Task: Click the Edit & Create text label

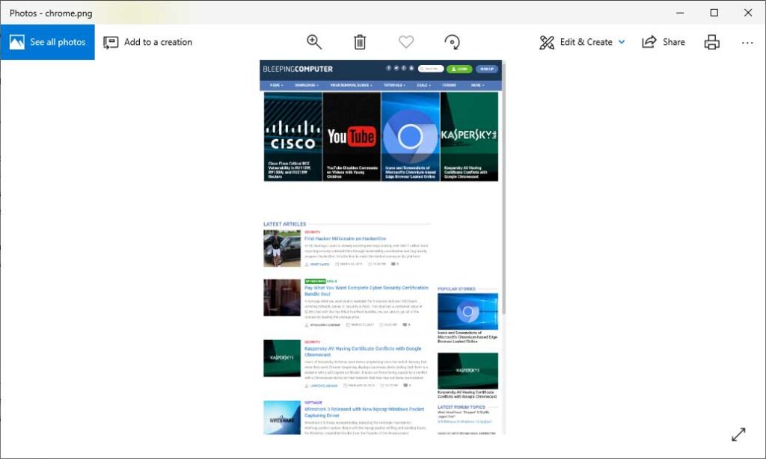Action: pos(586,42)
